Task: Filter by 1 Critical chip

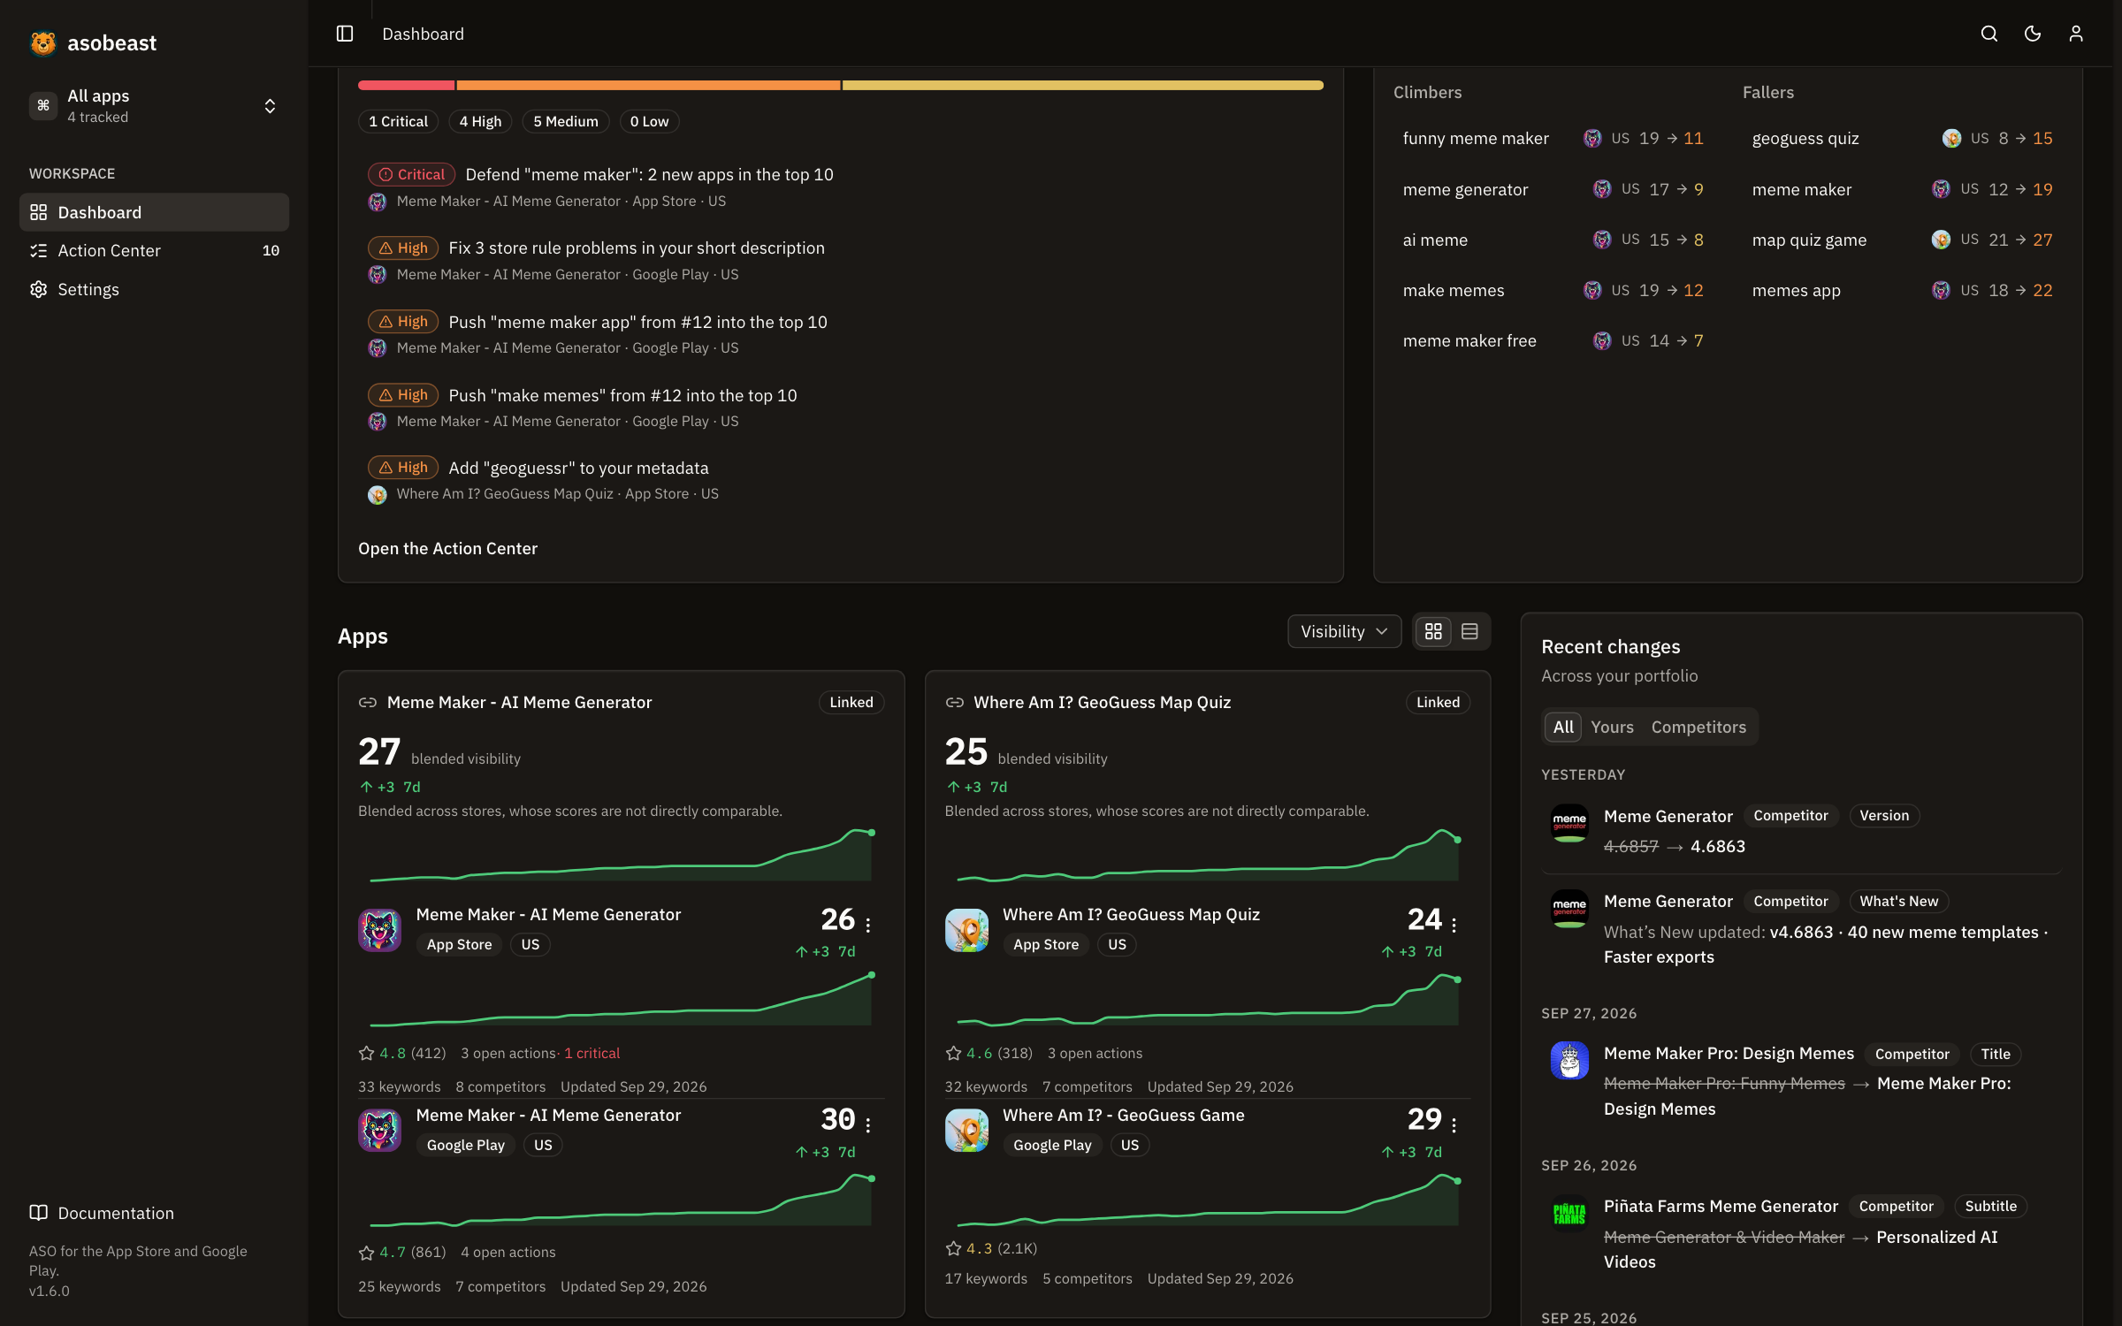Action: point(398,121)
